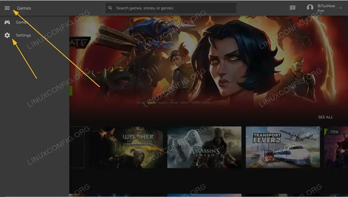This screenshot has width=348, height=197.
Task: Select the Games label in sidebar
Action: tap(22, 22)
